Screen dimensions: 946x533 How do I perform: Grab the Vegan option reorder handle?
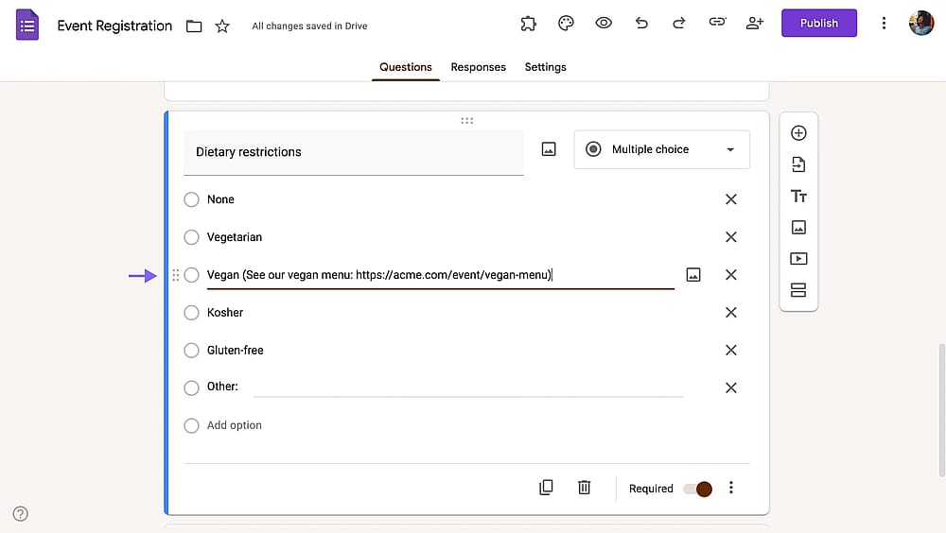(176, 275)
